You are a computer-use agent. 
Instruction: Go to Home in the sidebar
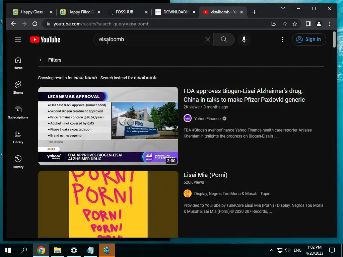(18, 63)
